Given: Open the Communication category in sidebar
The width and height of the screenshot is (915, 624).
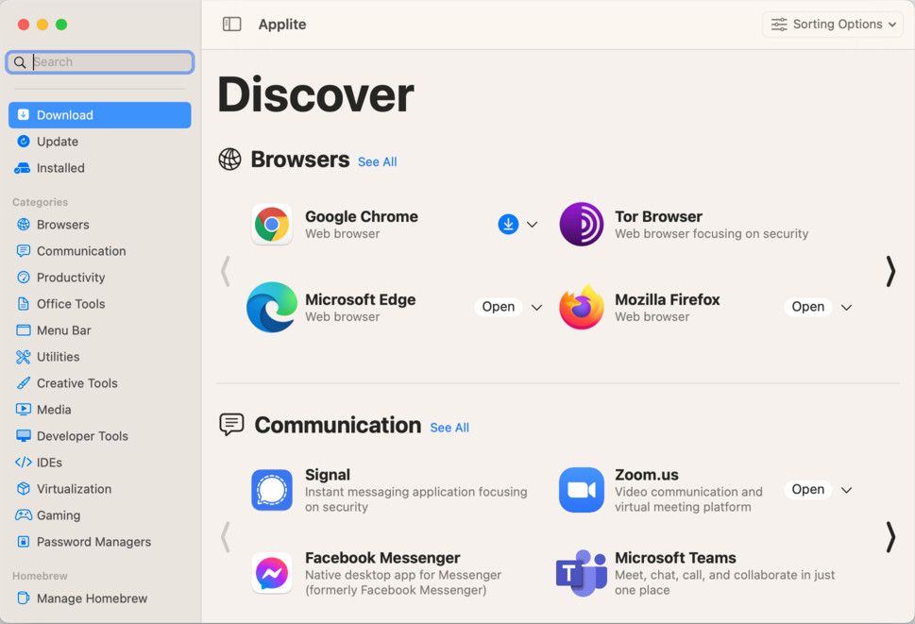Looking at the screenshot, I should click(100, 251).
